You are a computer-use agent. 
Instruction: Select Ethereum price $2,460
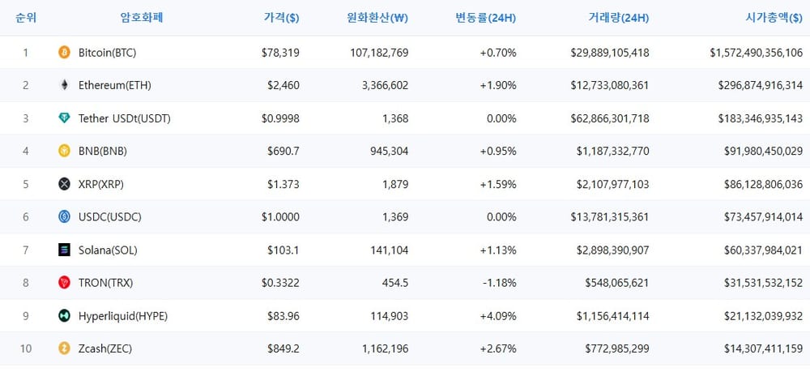[x=283, y=85]
